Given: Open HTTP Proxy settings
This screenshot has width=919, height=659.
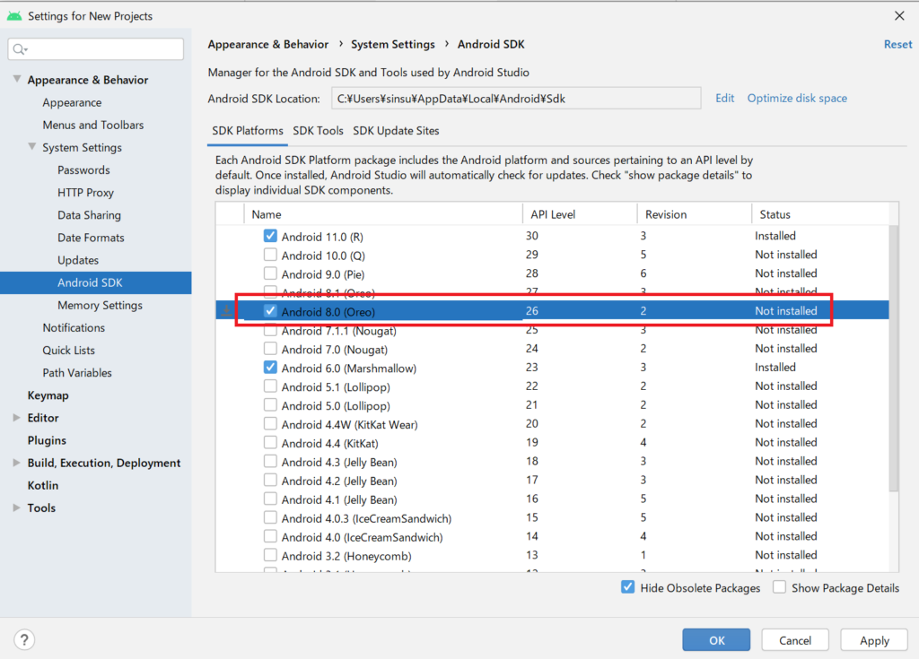Looking at the screenshot, I should point(85,192).
